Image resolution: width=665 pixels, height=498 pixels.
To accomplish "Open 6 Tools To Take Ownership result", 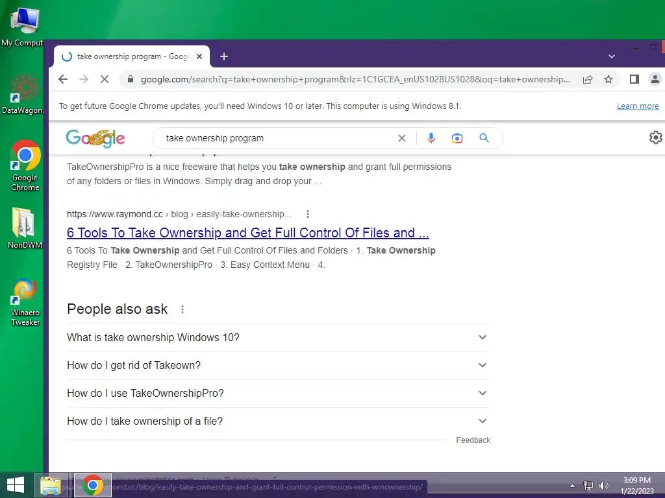I will pyautogui.click(x=247, y=233).
